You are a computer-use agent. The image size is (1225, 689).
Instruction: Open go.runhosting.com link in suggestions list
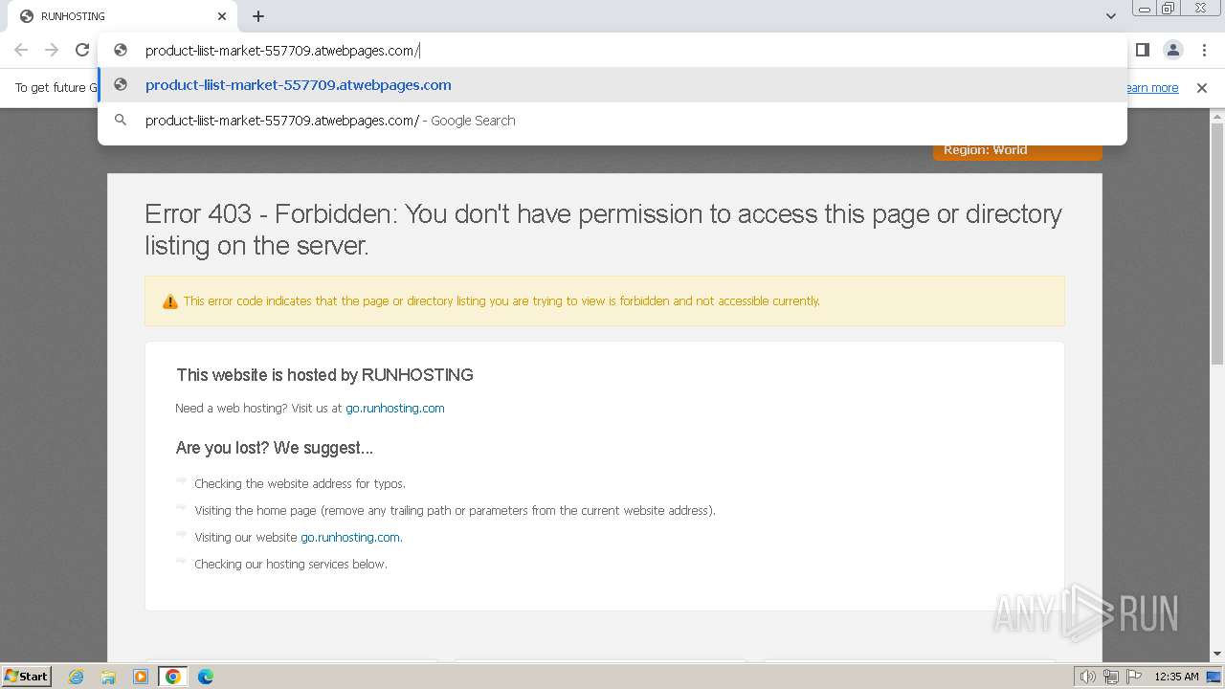(350, 537)
